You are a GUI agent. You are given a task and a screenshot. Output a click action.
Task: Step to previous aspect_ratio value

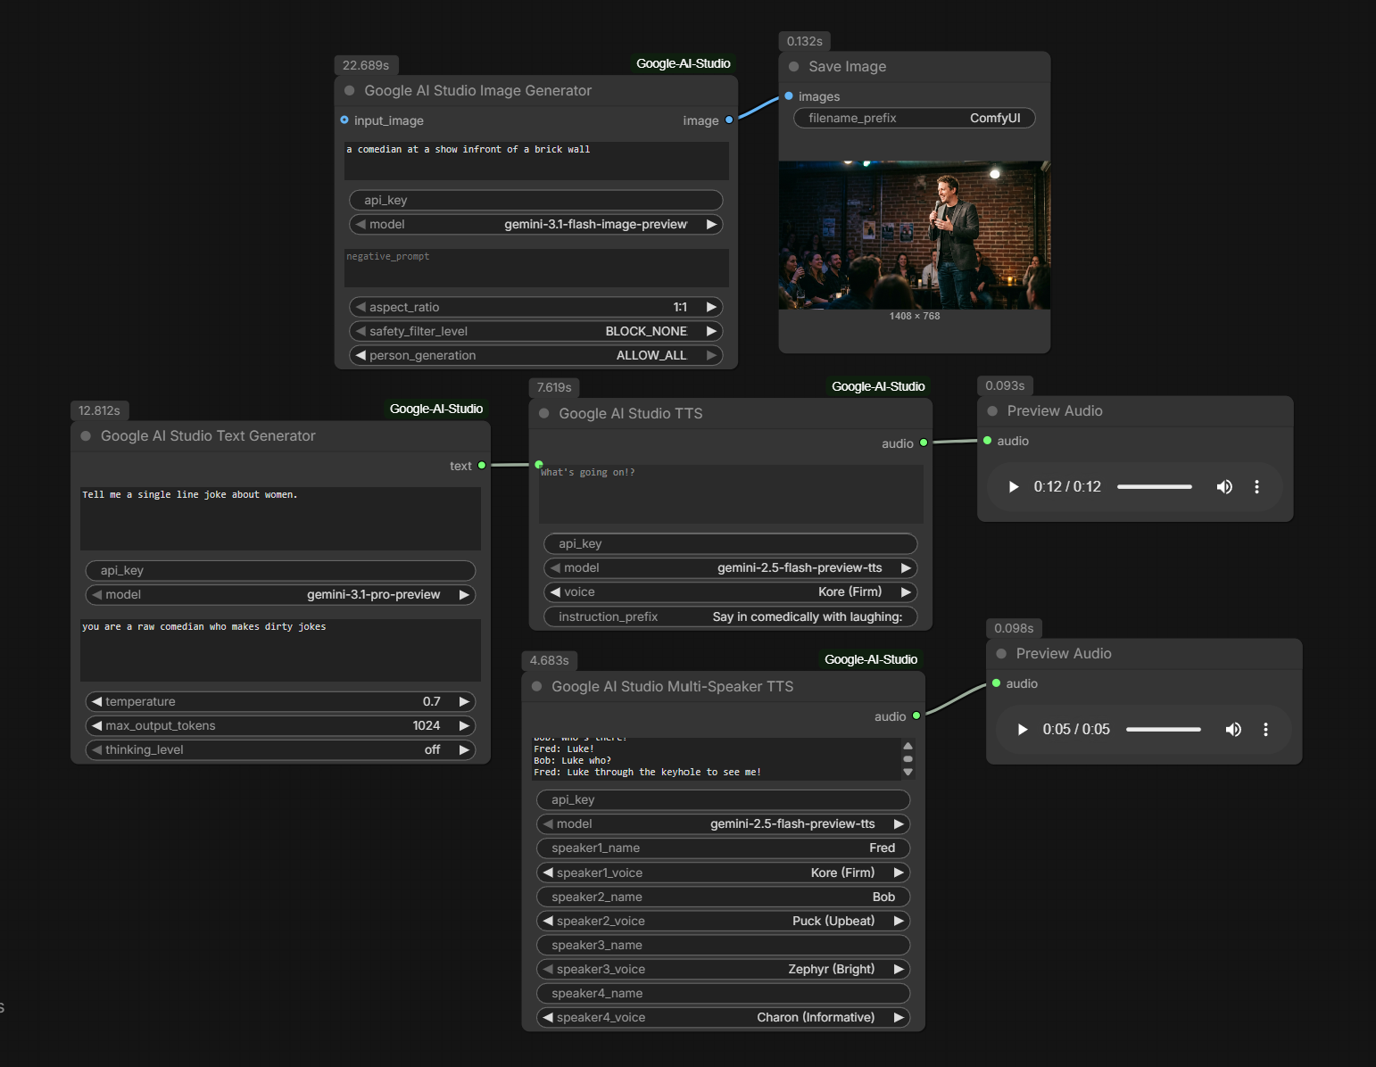(361, 307)
